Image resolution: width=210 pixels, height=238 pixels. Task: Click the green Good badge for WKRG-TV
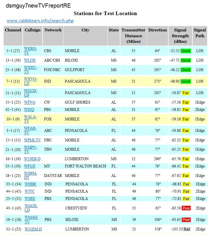[x=186, y=51]
